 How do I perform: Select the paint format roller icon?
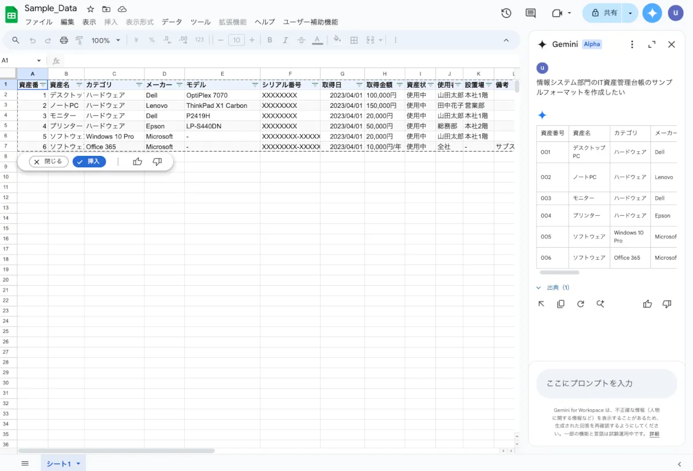point(79,40)
